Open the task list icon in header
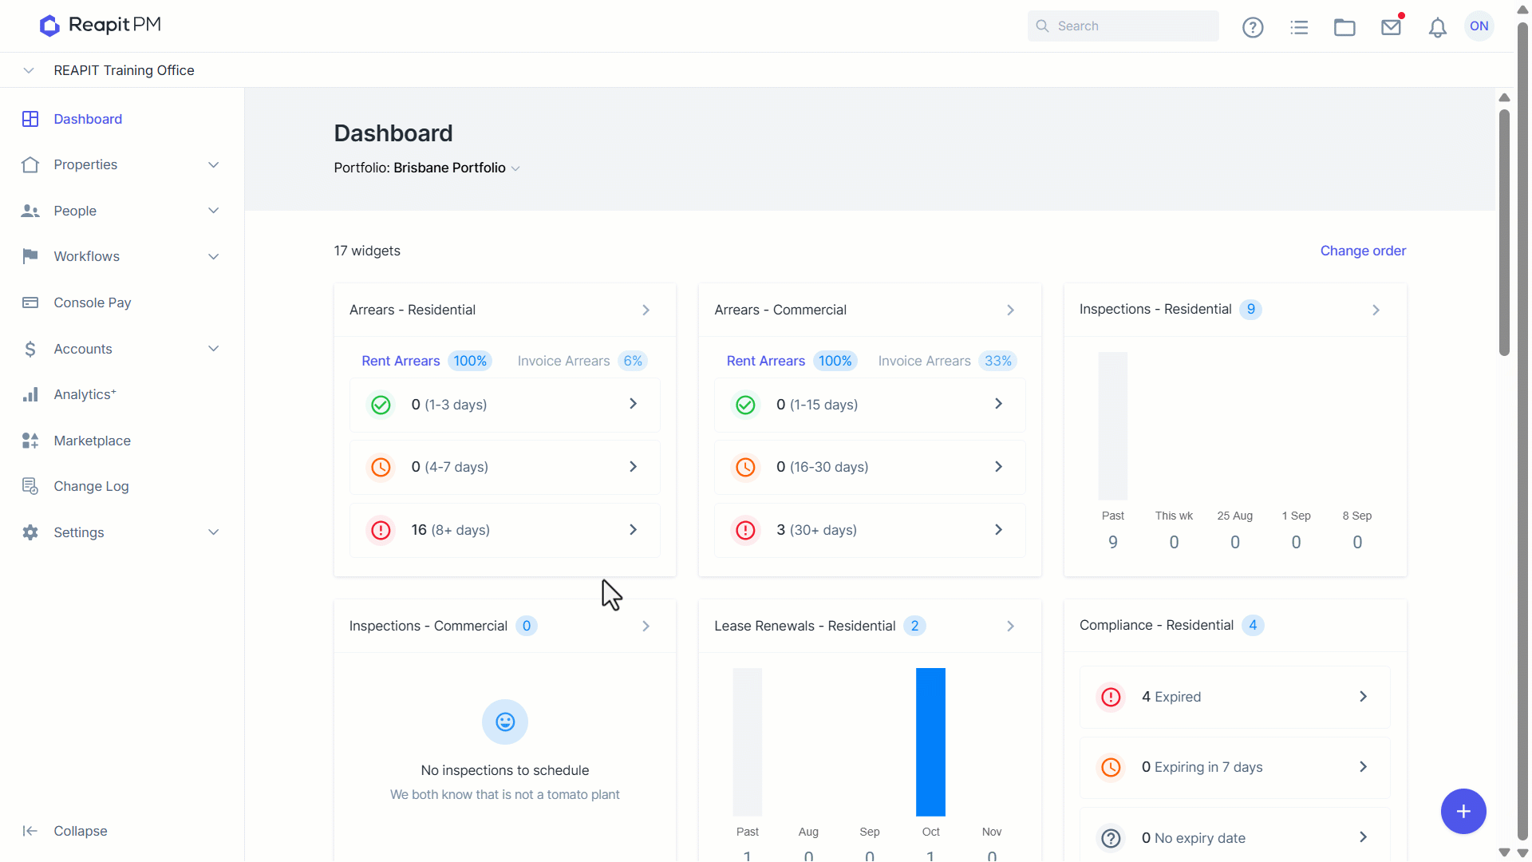Image resolution: width=1532 pixels, height=862 pixels. click(x=1299, y=27)
